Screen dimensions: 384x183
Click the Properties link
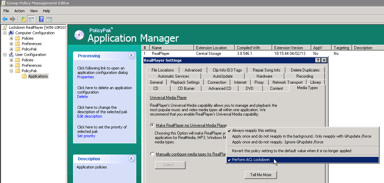coord(86,77)
